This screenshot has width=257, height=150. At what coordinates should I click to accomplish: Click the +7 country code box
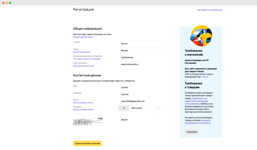(x=124, y=108)
